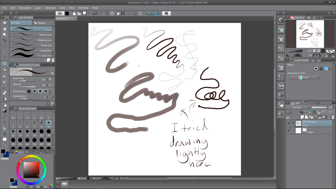
Task: Select the Pen tool in toolbox
Action: [x=5, y=64]
